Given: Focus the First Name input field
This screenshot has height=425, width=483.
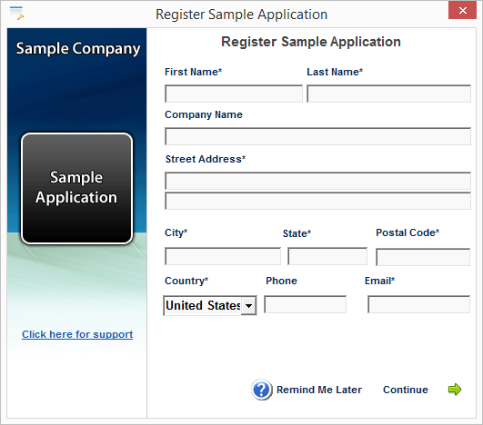Looking at the screenshot, I should click(234, 94).
